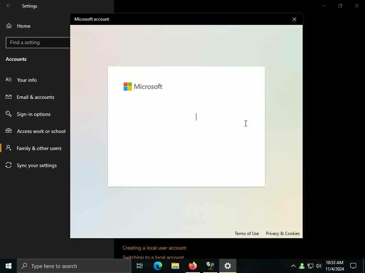The image size is (365, 273).
Task: Open Privacy & Cookies link
Action: [283, 234]
